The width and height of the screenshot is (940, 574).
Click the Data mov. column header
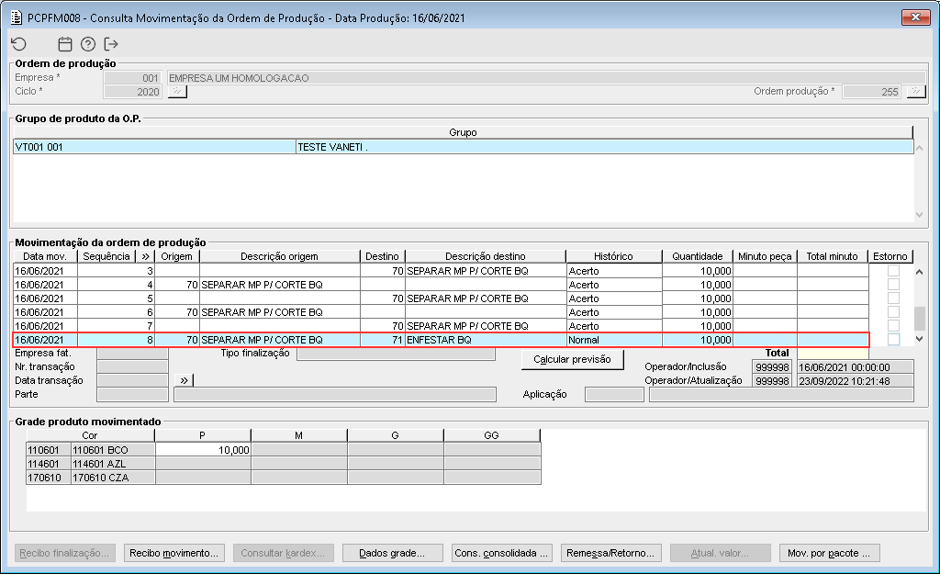(46, 256)
